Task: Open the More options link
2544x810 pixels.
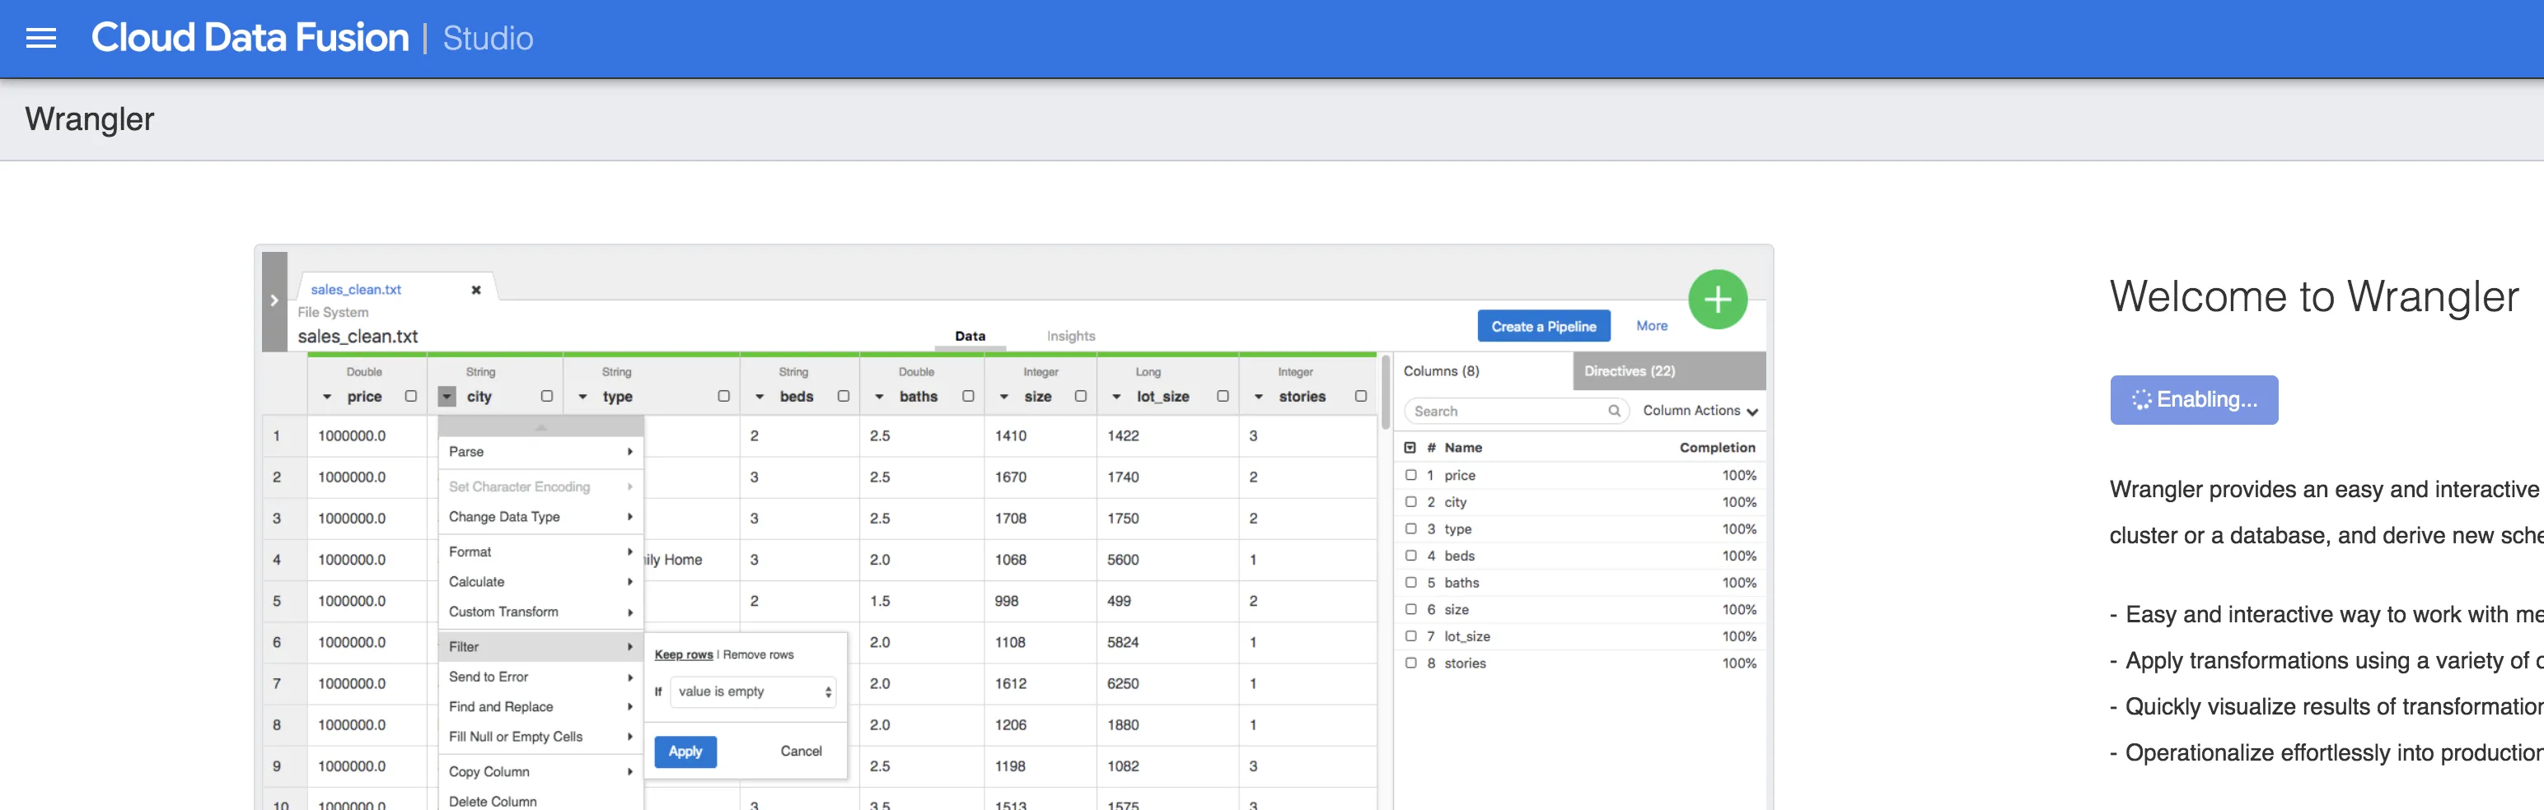Action: [x=1651, y=327]
